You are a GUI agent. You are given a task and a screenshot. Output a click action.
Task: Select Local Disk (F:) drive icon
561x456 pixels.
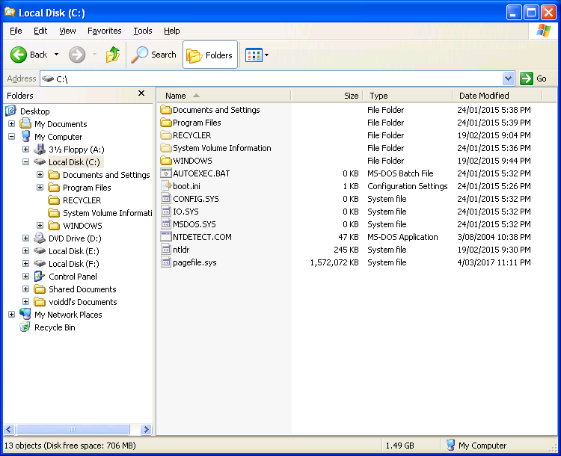tap(40, 264)
